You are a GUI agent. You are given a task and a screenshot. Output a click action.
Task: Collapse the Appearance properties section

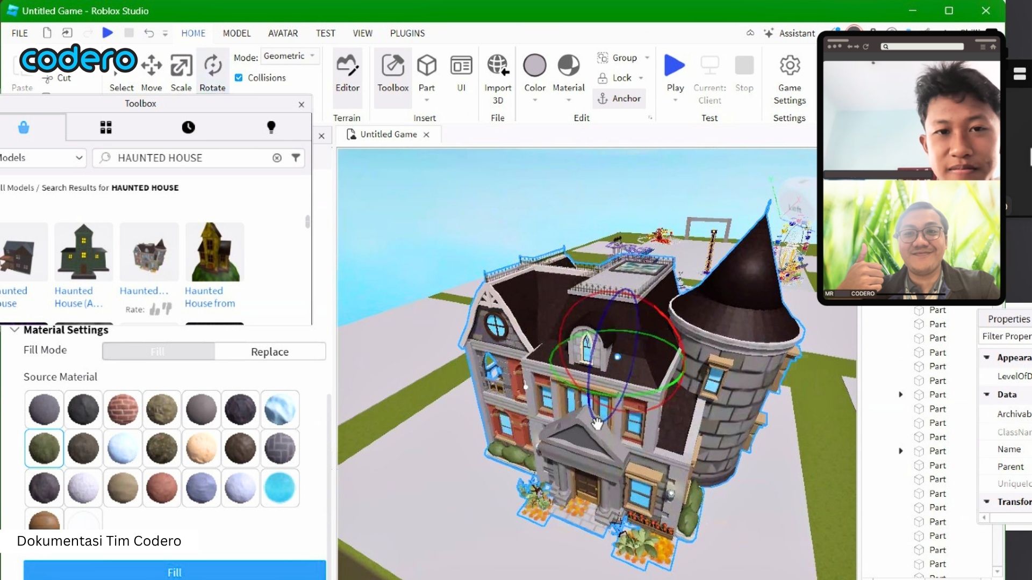[x=987, y=357]
